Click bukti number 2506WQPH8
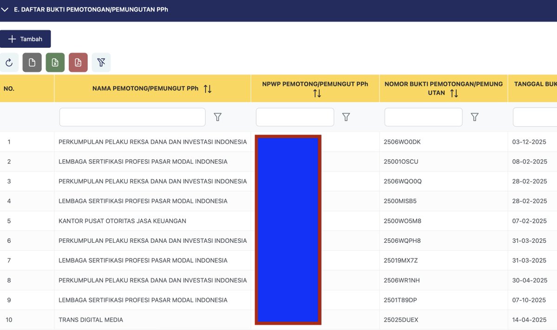This screenshot has width=557, height=330. click(402, 240)
